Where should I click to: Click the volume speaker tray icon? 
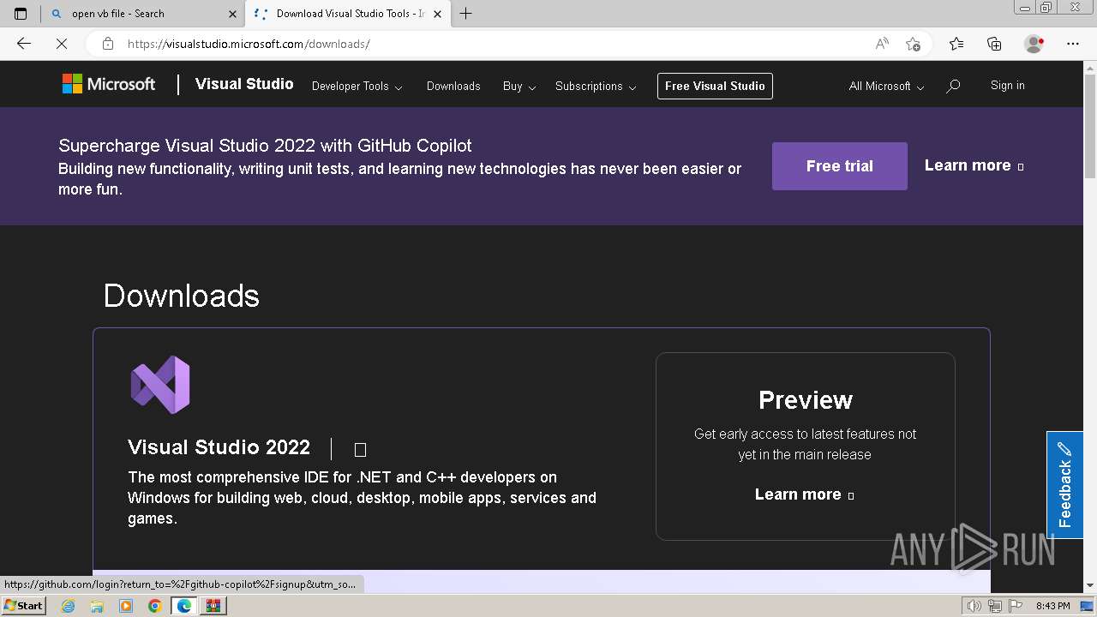point(975,606)
